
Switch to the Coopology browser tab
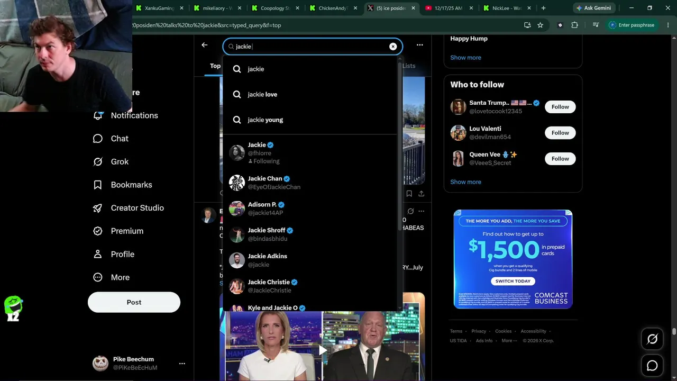click(x=276, y=8)
